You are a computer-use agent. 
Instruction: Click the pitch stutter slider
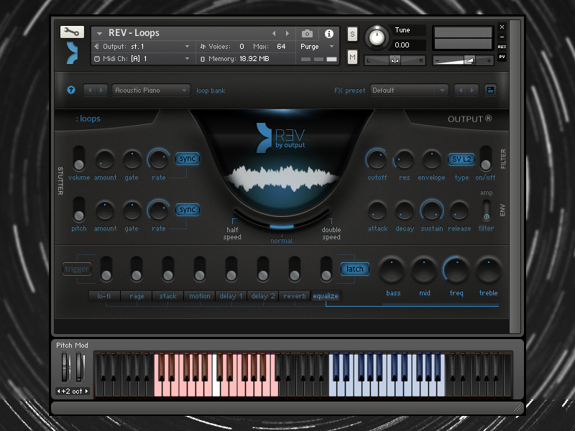click(79, 209)
